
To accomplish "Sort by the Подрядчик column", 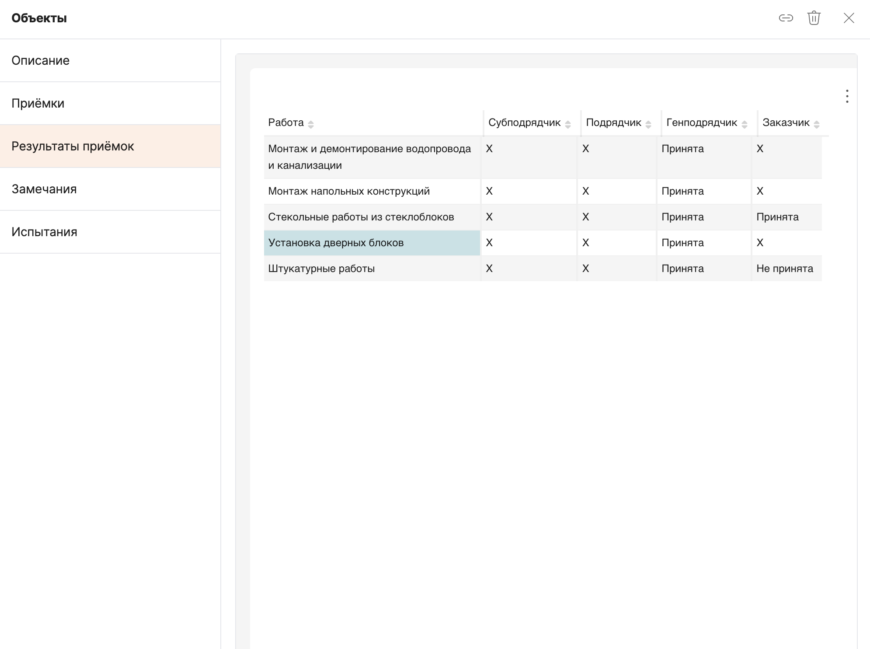I will click(648, 124).
